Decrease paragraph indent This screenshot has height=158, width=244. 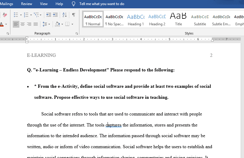48,15
